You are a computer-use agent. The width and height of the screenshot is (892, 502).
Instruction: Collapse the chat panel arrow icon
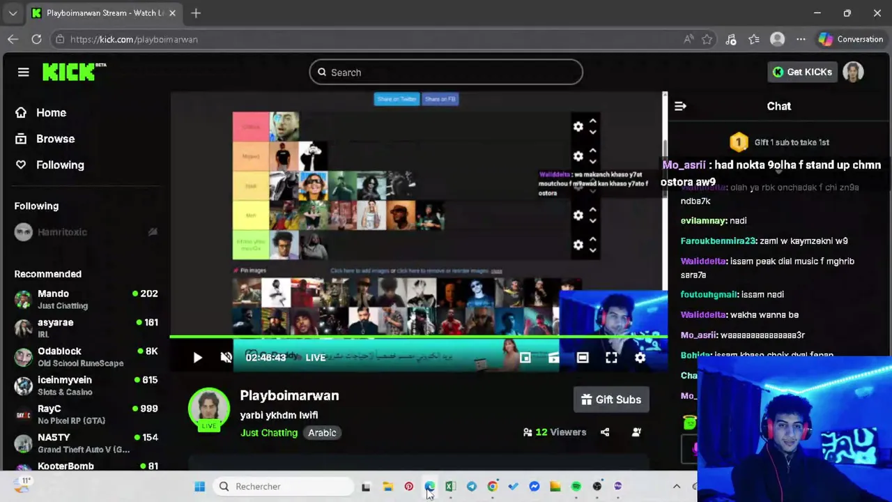pyautogui.click(x=681, y=106)
